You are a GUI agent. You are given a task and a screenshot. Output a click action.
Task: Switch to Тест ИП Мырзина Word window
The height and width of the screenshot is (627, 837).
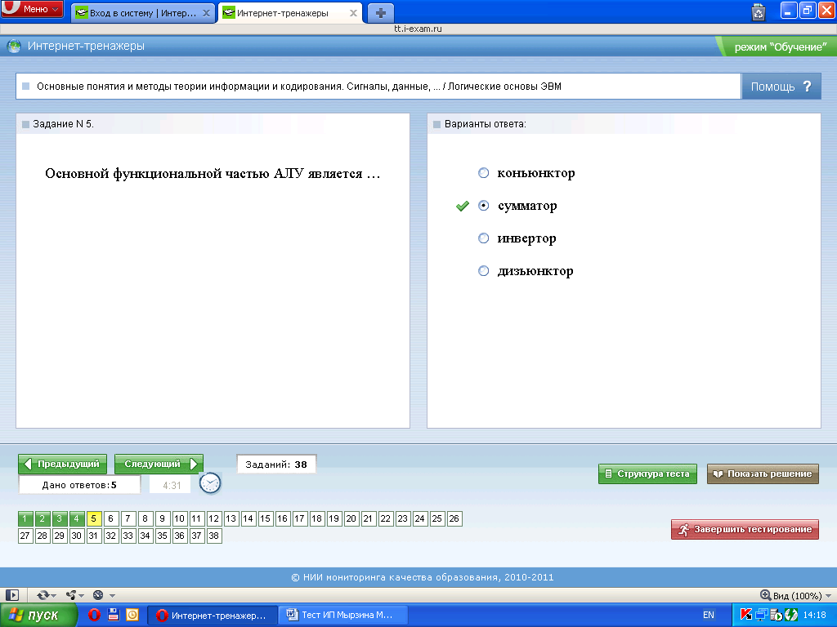(343, 616)
